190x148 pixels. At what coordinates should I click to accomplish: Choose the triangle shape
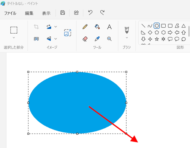pyautogui.click(x=184, y=26)
